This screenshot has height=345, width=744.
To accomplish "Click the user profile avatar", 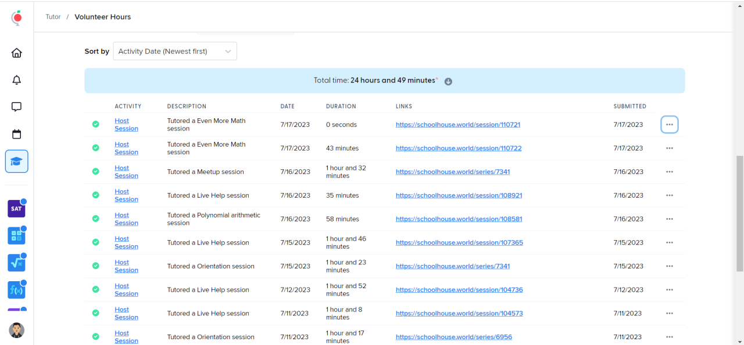I will [x=17, y=331].
